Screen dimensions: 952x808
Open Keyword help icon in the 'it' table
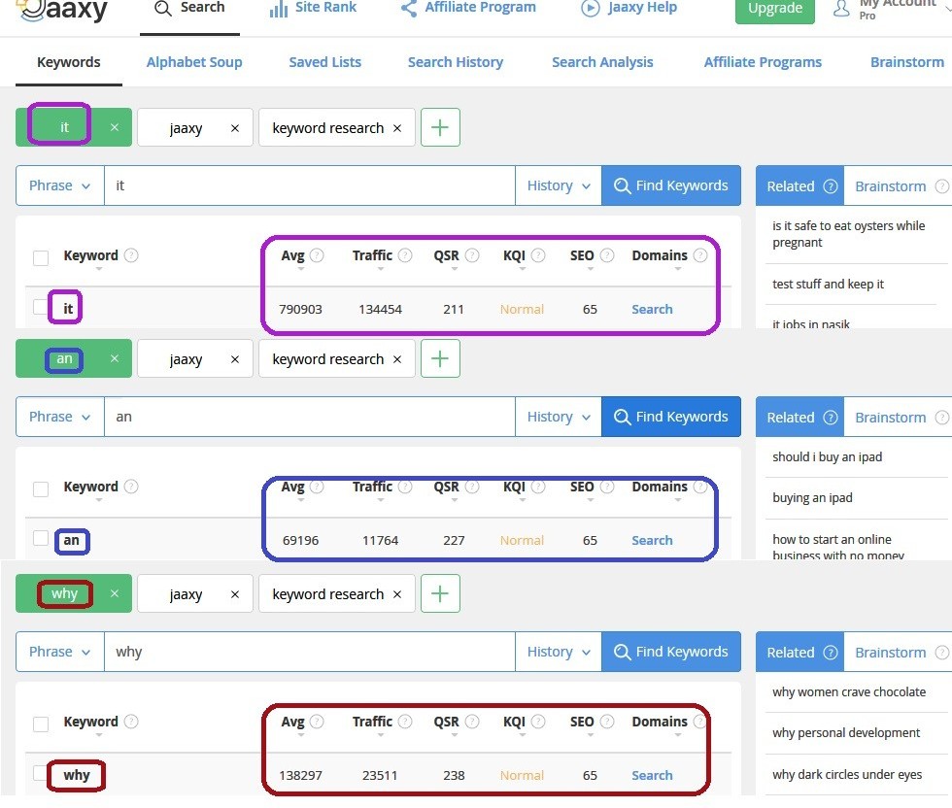click(131, 255)
